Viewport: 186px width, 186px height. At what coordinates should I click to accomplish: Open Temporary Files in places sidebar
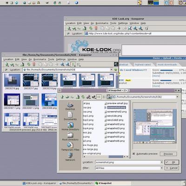click(x=70, y=147)
